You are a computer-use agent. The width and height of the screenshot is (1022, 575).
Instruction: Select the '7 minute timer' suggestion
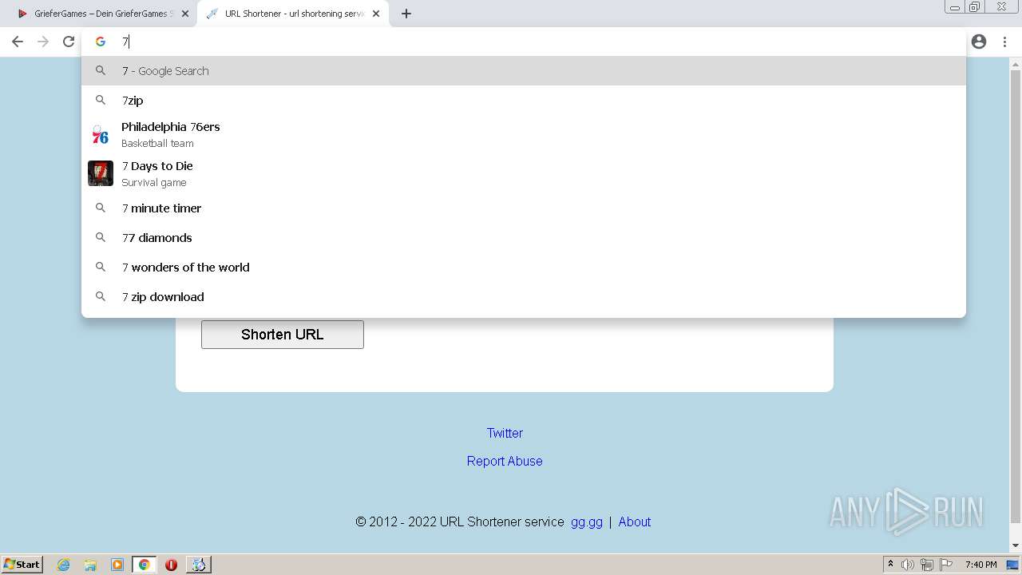[524, 208]
